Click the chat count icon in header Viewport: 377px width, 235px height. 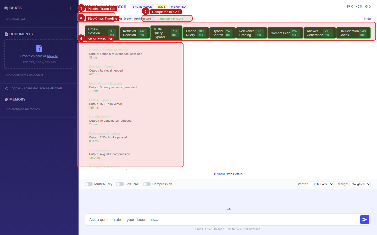pyautogui.click(x=349, y=7)
